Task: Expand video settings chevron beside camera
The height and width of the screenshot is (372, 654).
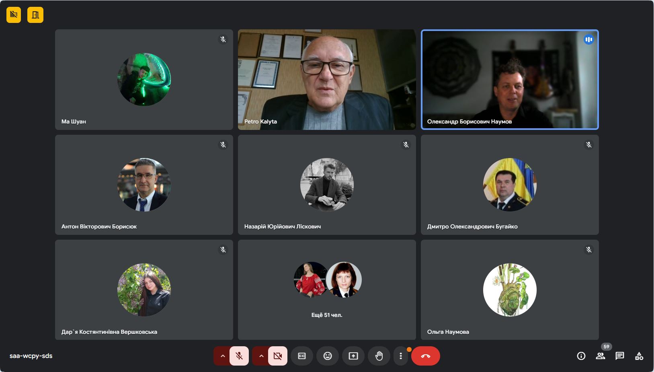Action: pyautogui.click(x=261, y=356)
